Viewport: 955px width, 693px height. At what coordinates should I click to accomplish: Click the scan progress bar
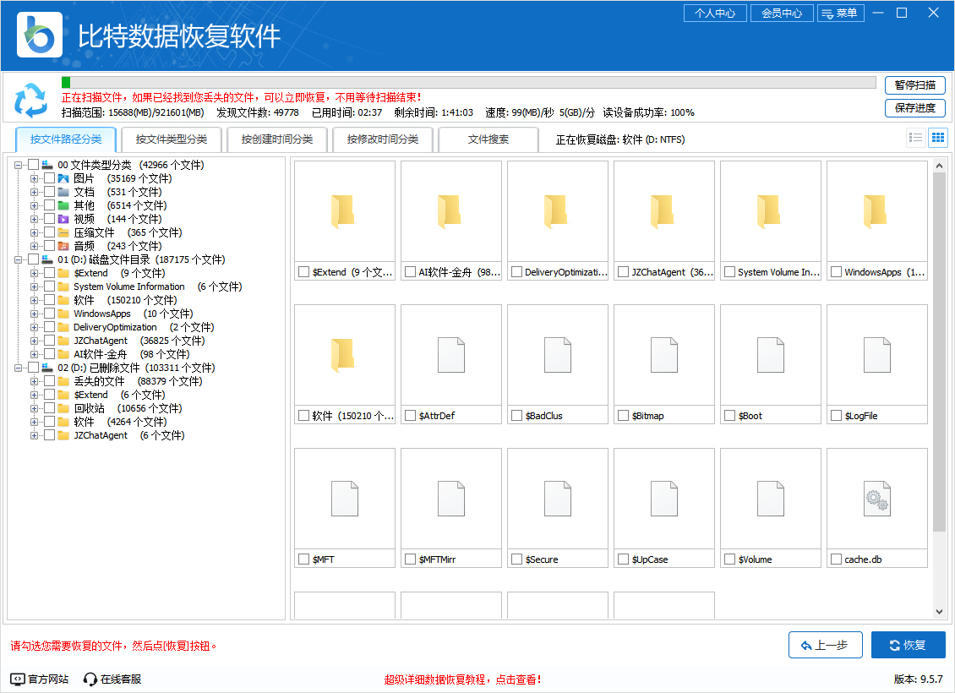(x=468, y=82)
